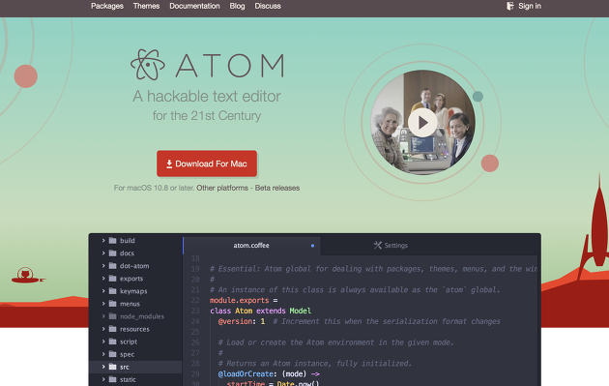Open the Other platforms link
This screenshot has width=609, height=386.
pos(222,188)
